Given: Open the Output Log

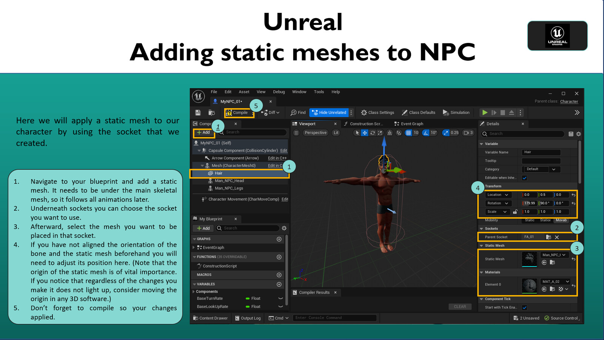Looking at the screenshot, I should pyautogui.click(x=248, y=318).
